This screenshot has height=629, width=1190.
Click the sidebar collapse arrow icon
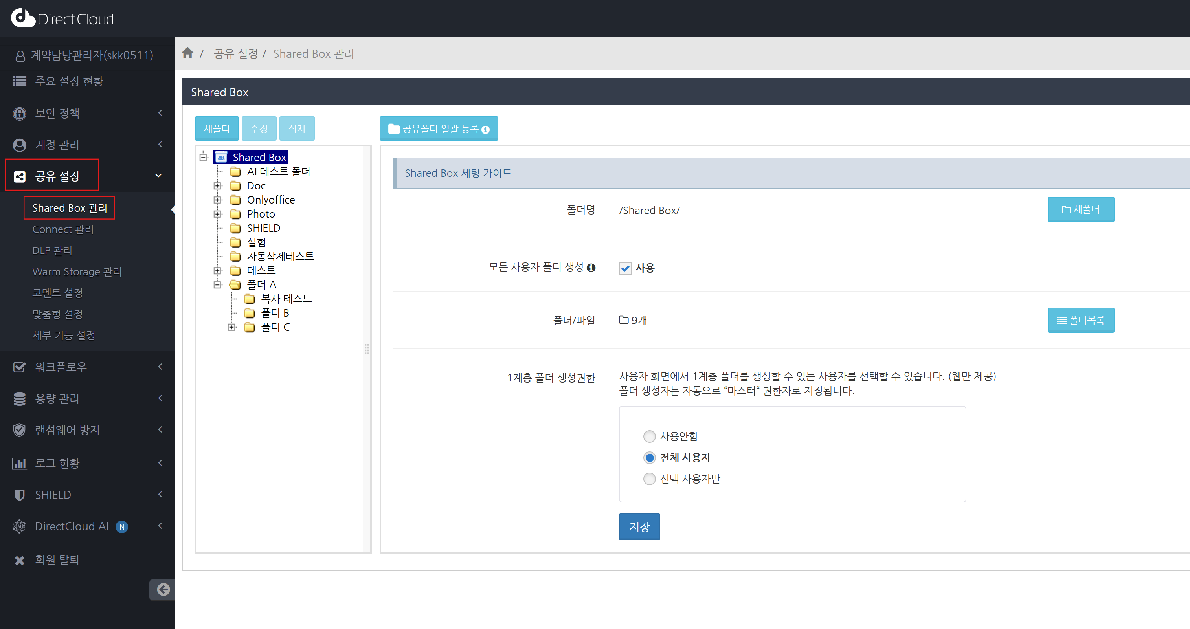[x=163, y=589]
